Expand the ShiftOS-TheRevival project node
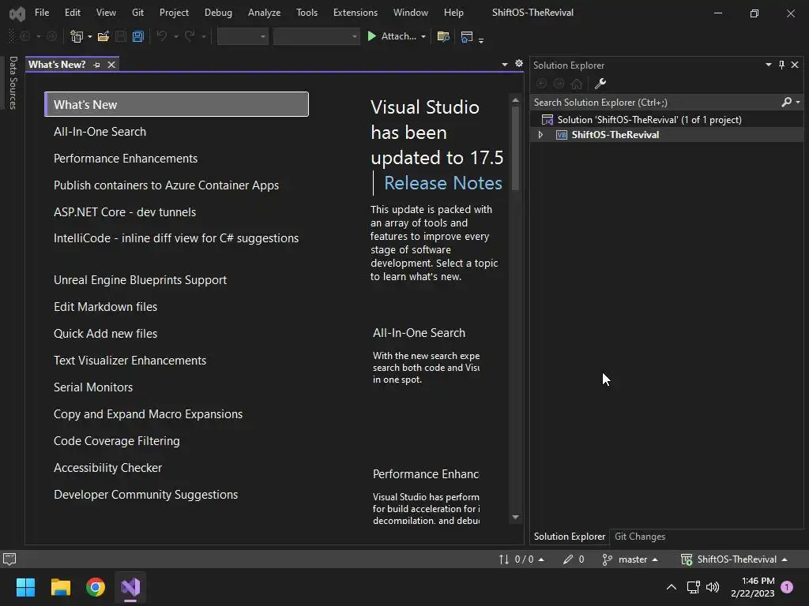 540,134
